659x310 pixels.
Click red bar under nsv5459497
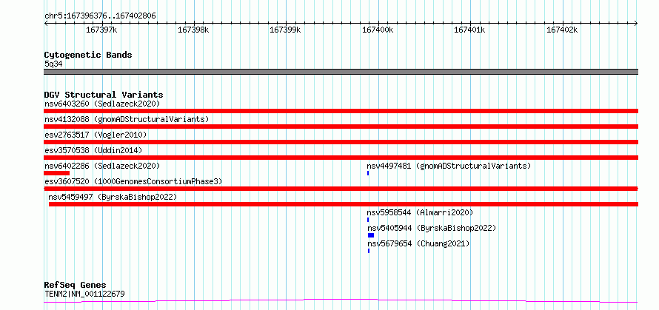pos(344,204)
